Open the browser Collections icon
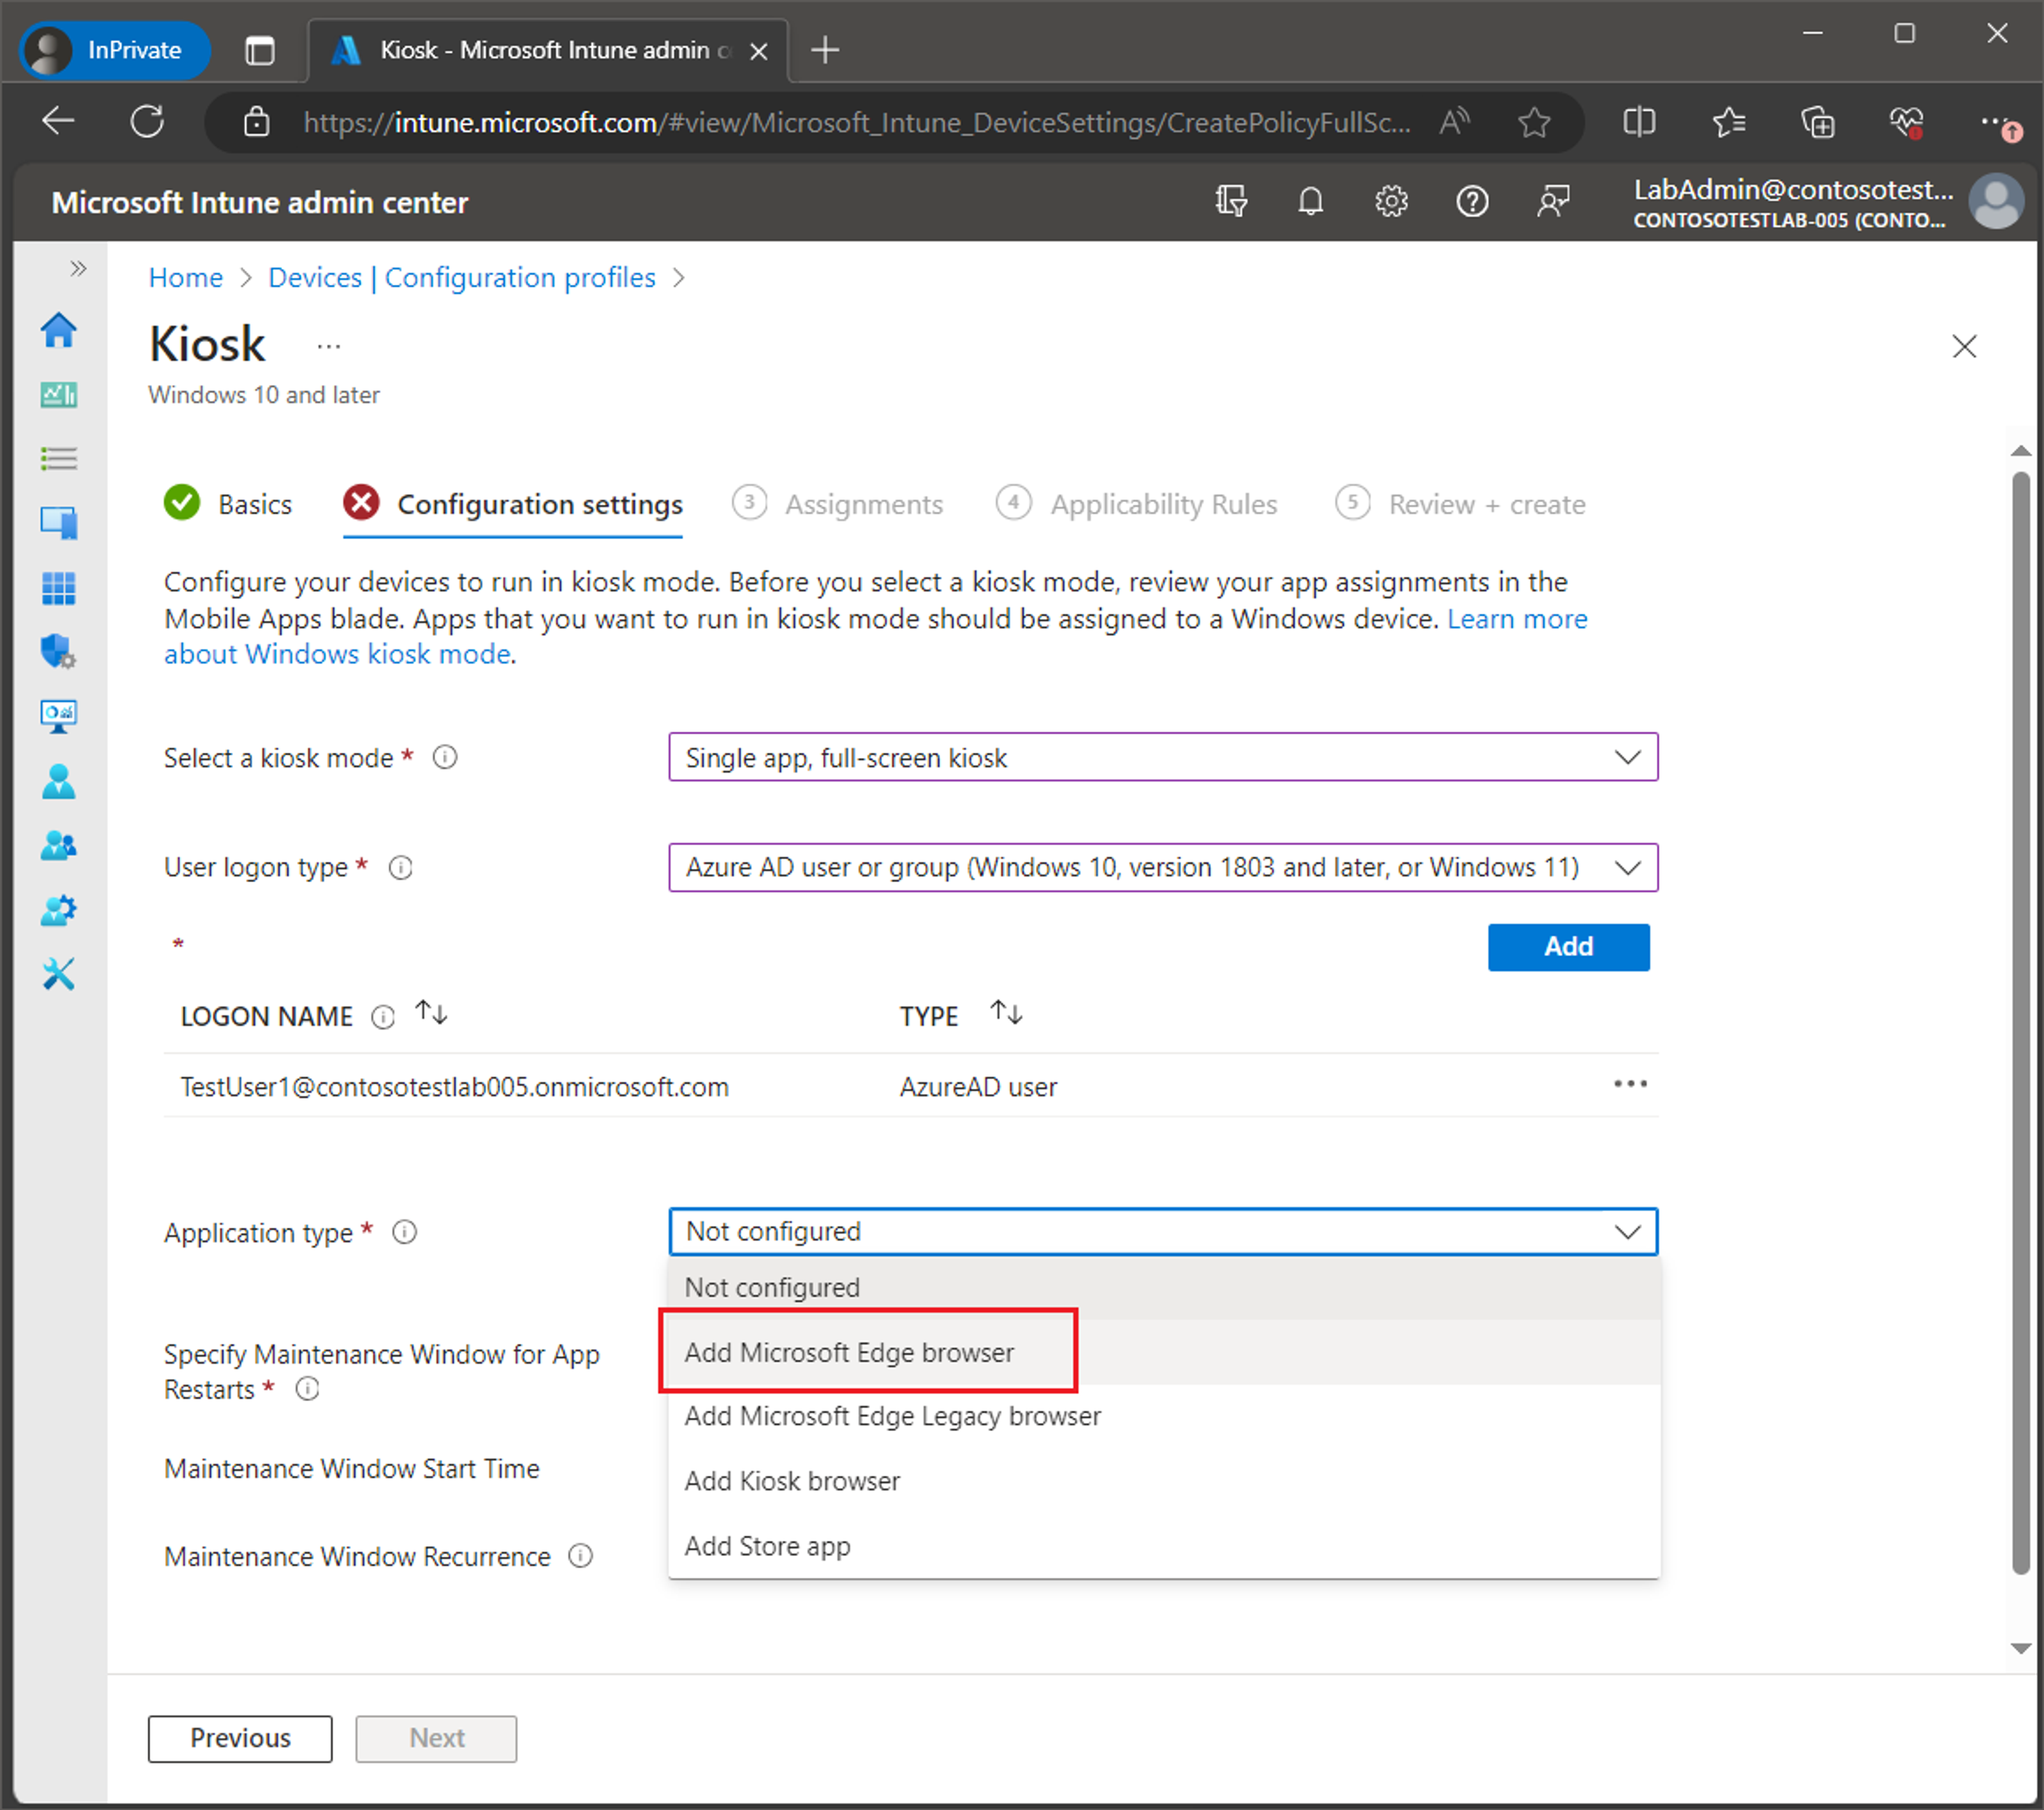The width and height of the screenshot is (2044, 1810). click(x=1817, y=122)
